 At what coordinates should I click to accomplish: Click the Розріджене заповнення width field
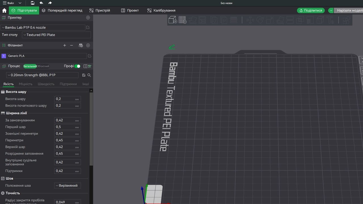67,154
